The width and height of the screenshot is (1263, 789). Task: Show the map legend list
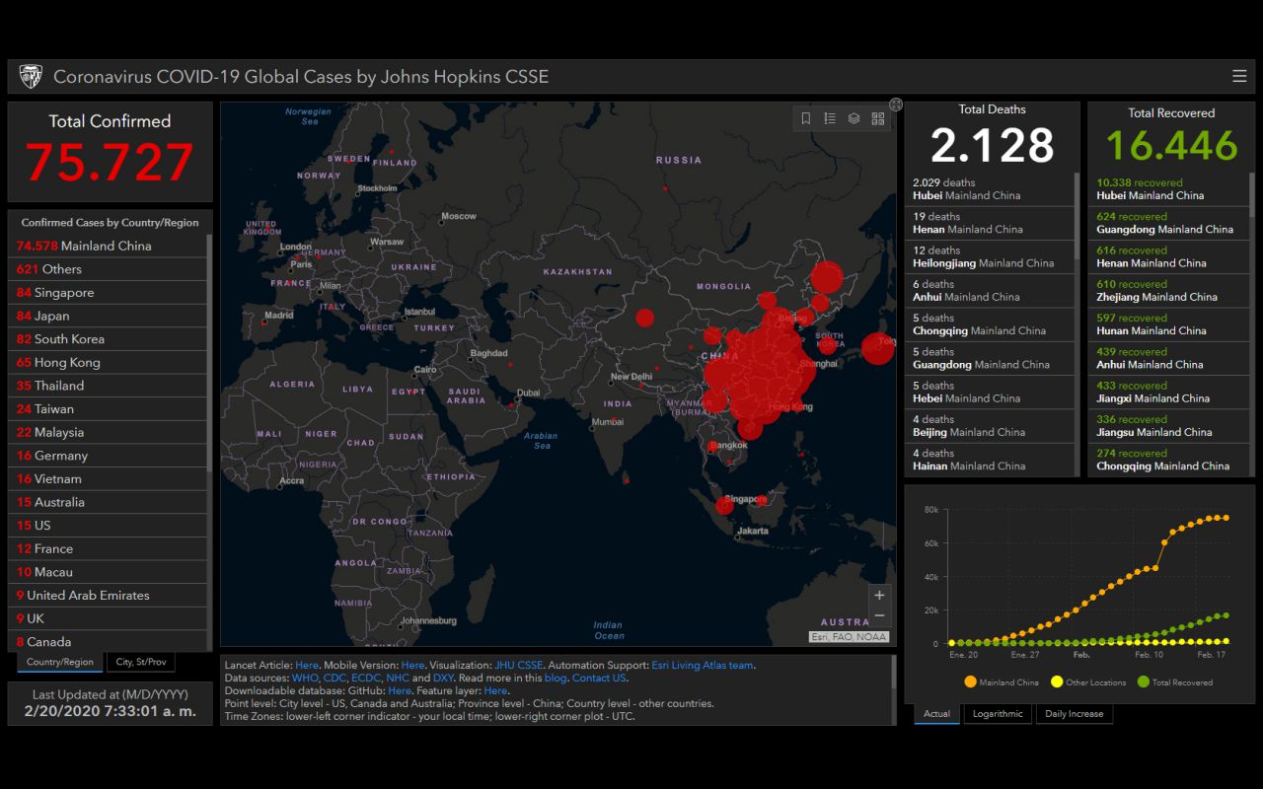tap(830, 118)
